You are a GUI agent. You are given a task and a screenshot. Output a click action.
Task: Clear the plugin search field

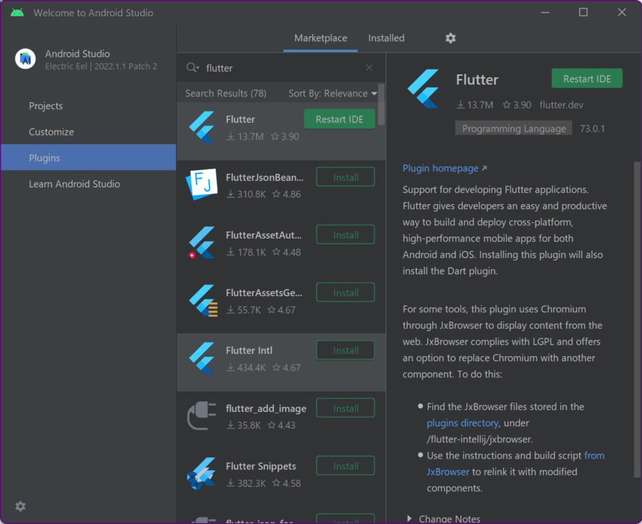(x=369, y=68)
